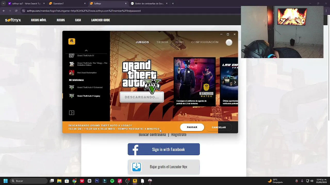Switch to the Yahoo Search browser tab
This screenshot has width=330, height=185.
tap(26, 4)
